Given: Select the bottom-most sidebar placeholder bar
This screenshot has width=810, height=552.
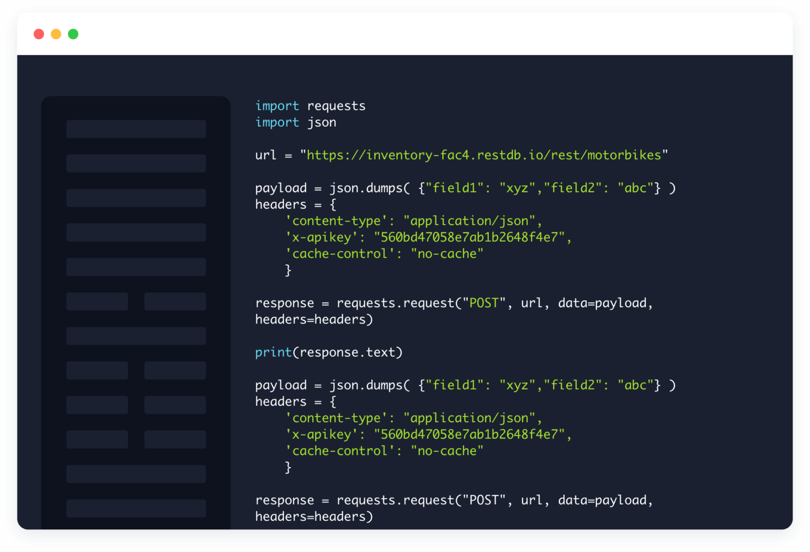Looking at the screenshot, I should [x=136, y=508].
